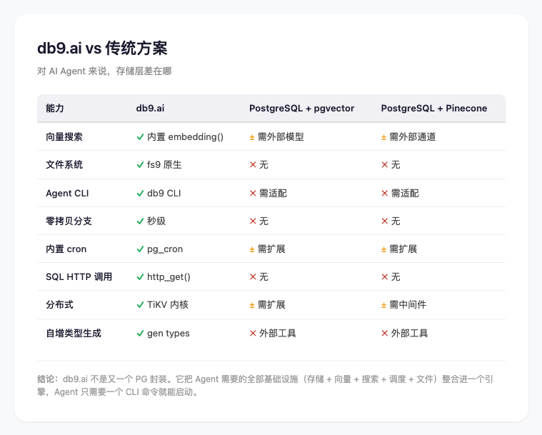Click the red cross in 文件系统 row, Pinecone column
This screenshot has height=435, width=542.
point(384,164)
